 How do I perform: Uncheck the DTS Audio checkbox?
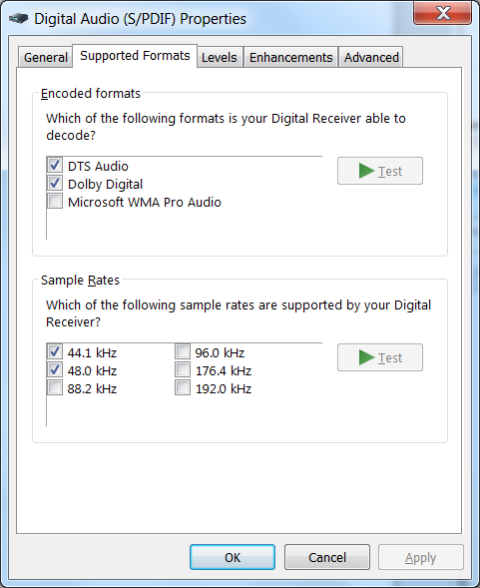click(55, 165)
